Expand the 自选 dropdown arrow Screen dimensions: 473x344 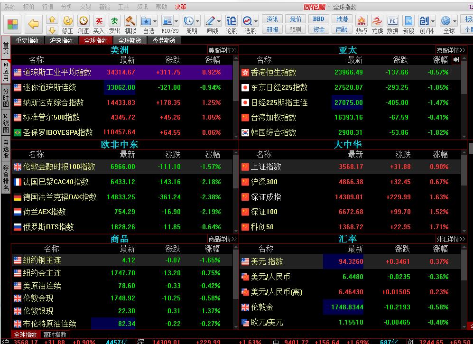(x=155, y=21)
